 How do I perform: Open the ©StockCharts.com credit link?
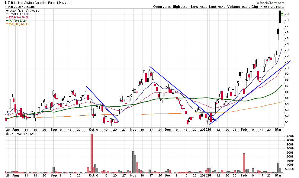coord(270,3)
